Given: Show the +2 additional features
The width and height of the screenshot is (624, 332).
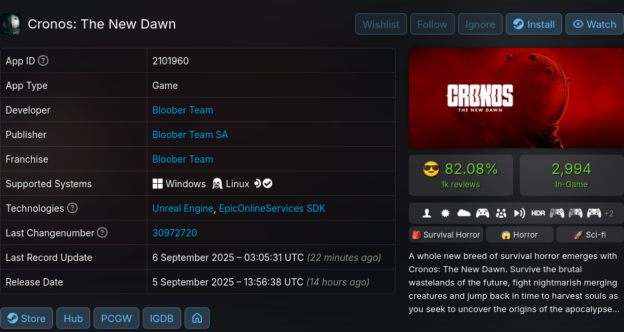Looking at the screenshot, I should [x=609, y=213].
